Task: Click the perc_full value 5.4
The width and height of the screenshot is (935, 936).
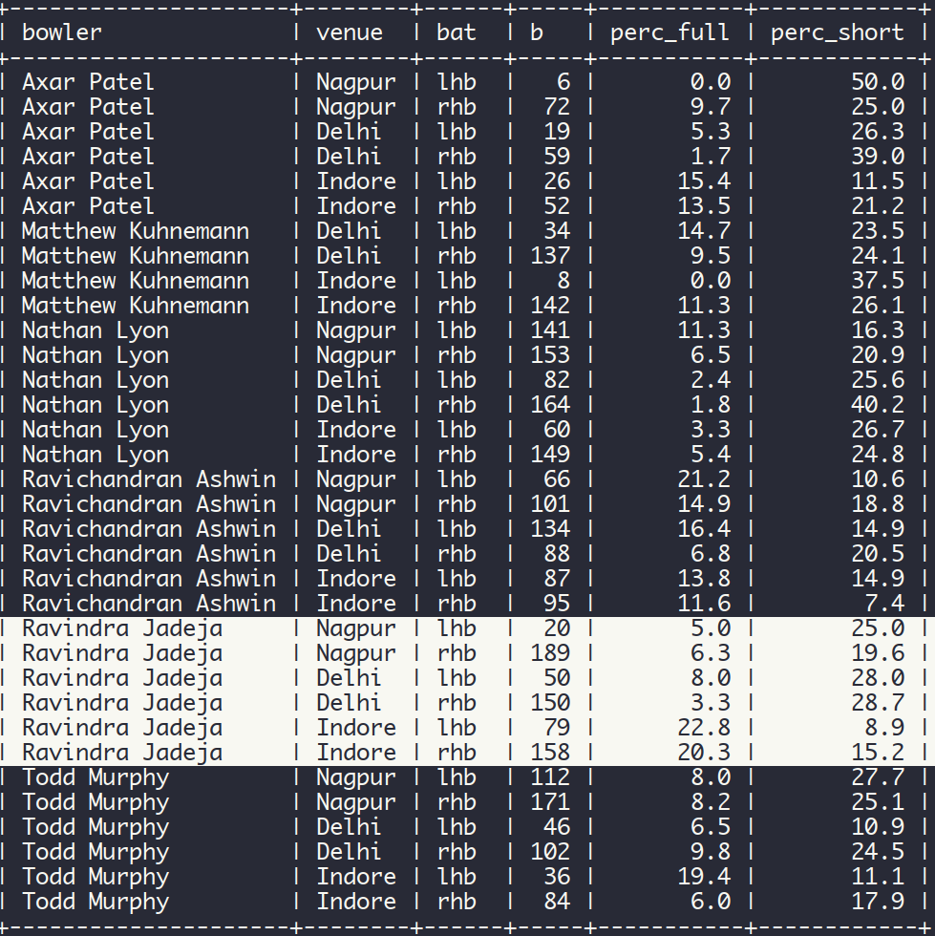Action: [711, 455]
